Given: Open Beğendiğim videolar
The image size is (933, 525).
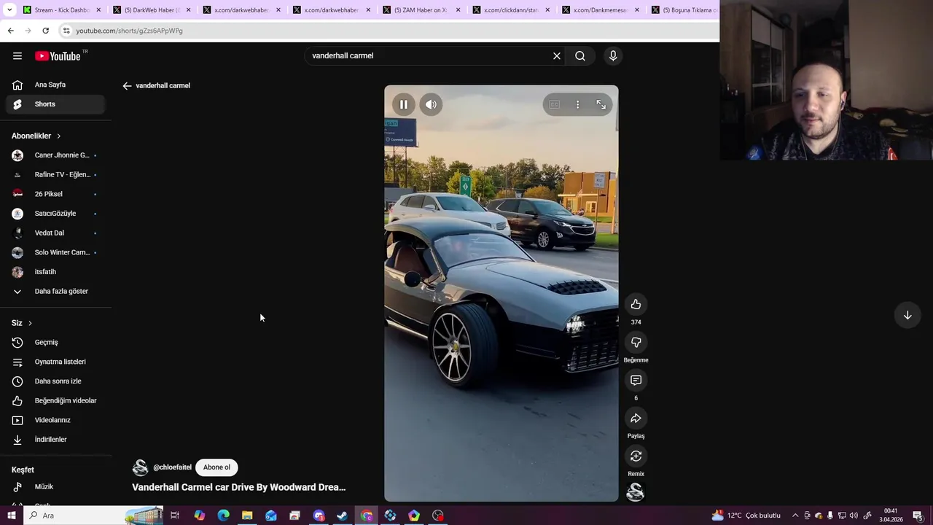Looking at the screenshot, I should pyautogui.click(x=56, y=400).
